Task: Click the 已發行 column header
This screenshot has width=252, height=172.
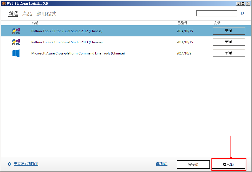Action: [x=182, y=23]
